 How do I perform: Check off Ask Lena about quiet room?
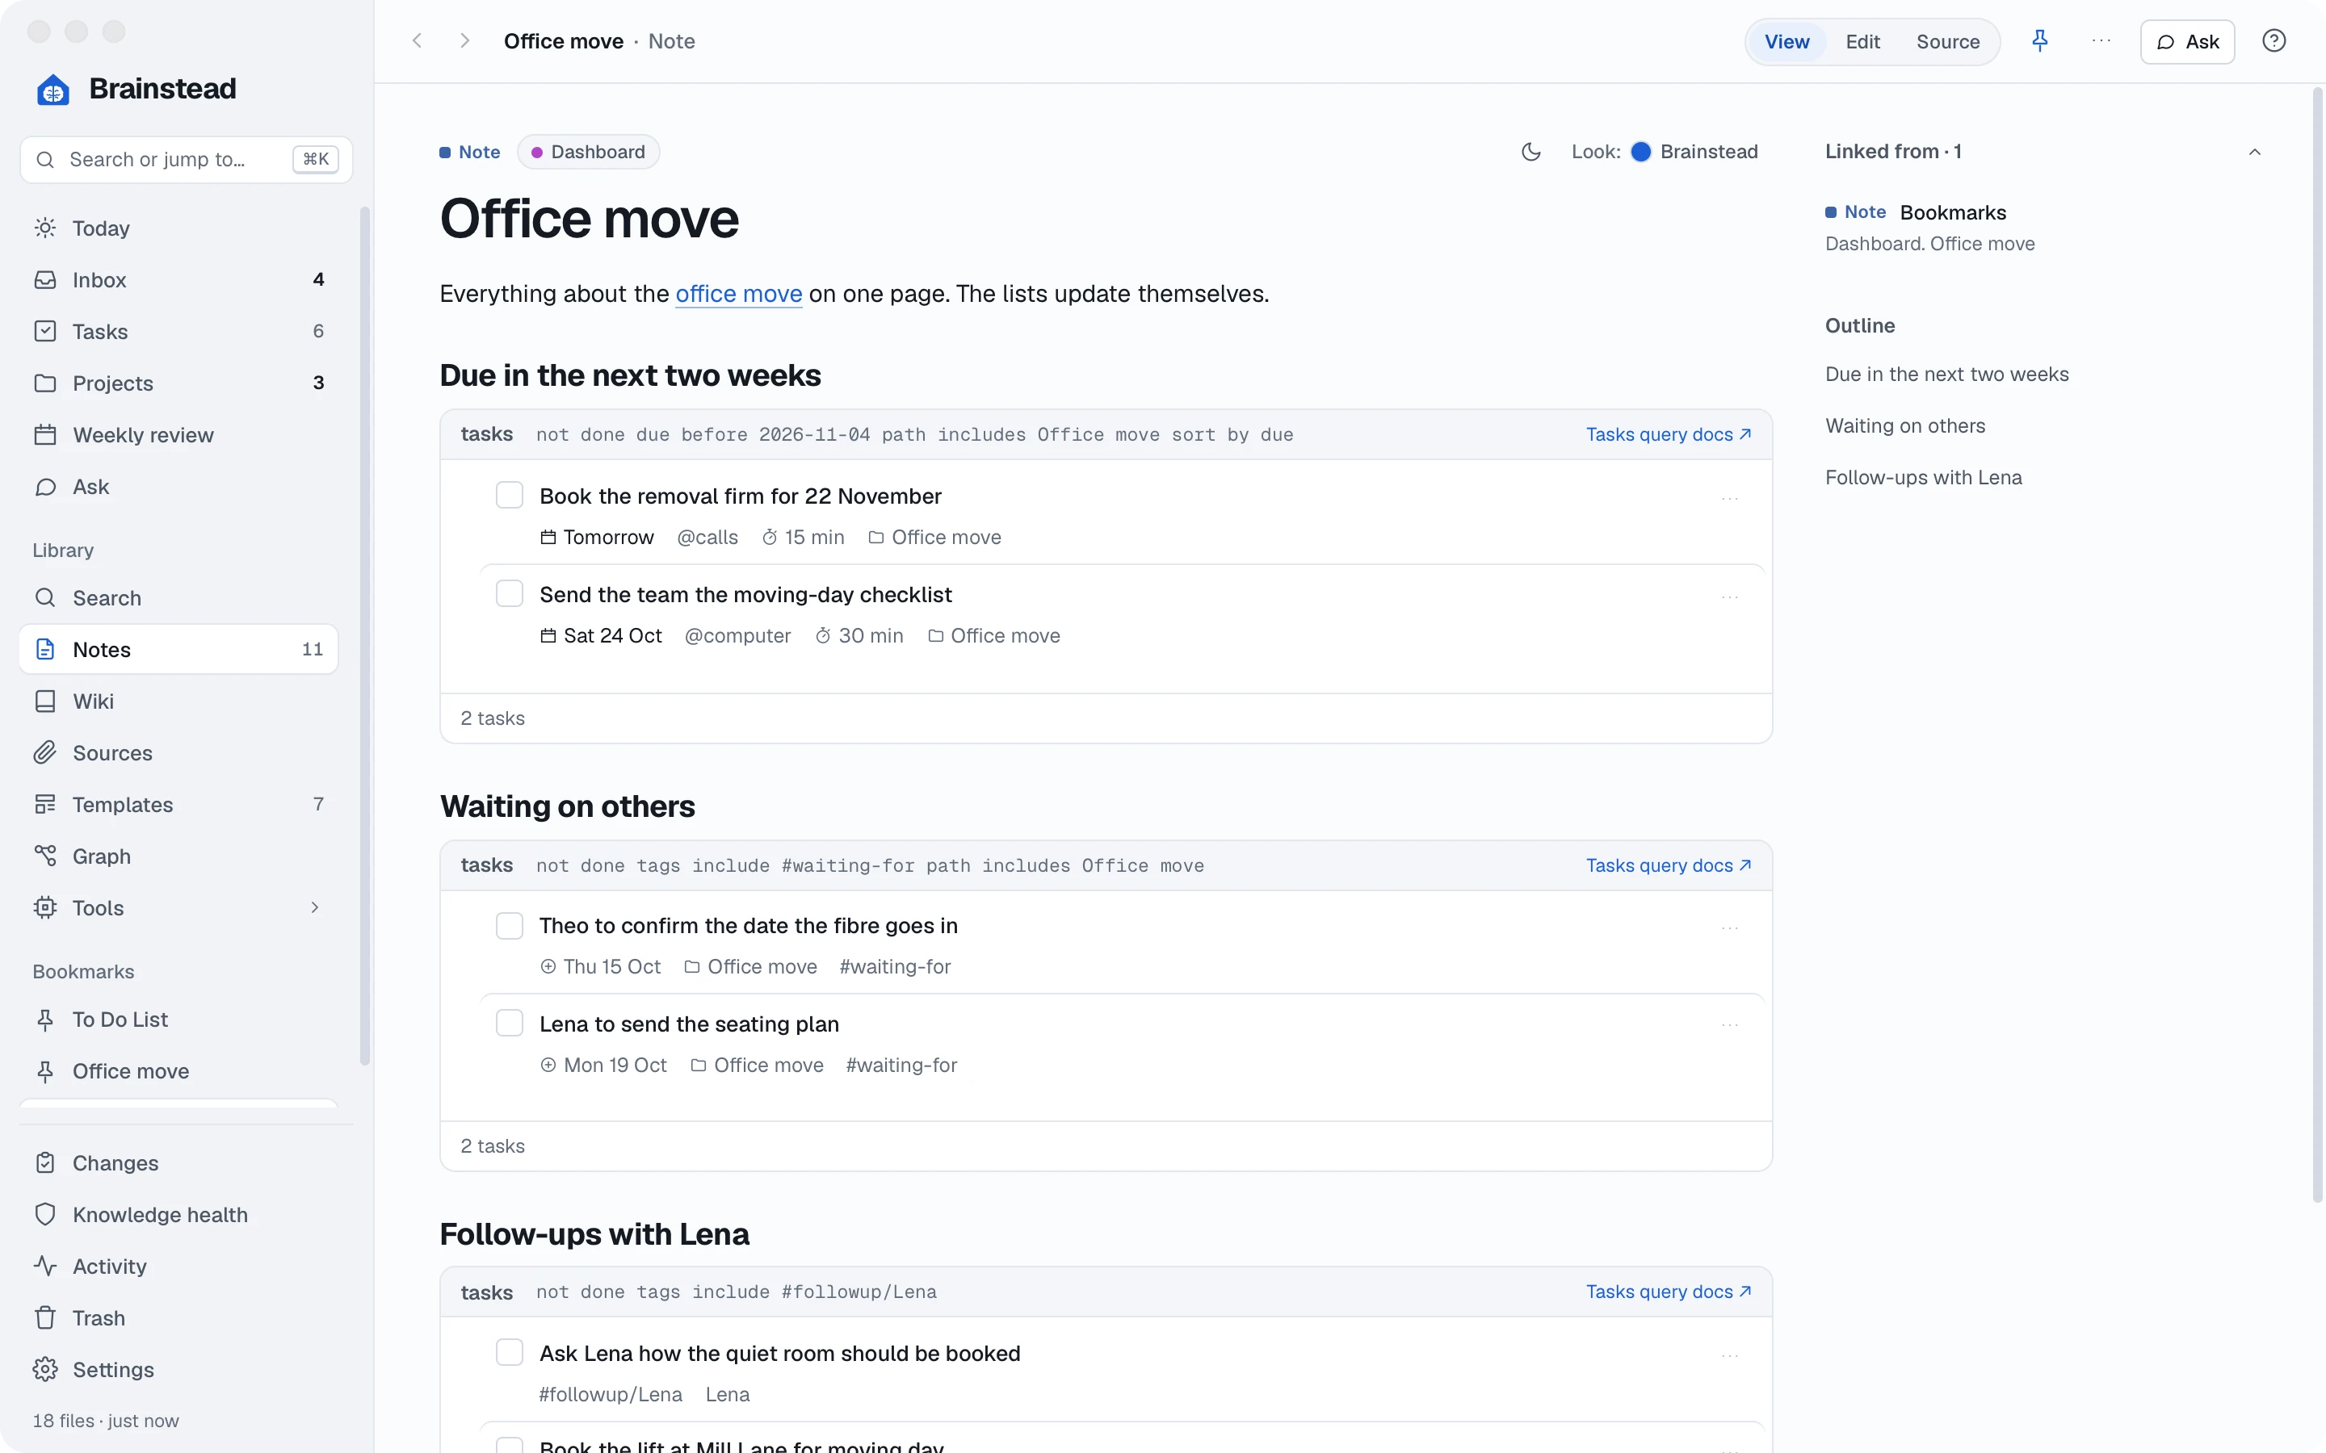click(510, 1352)
